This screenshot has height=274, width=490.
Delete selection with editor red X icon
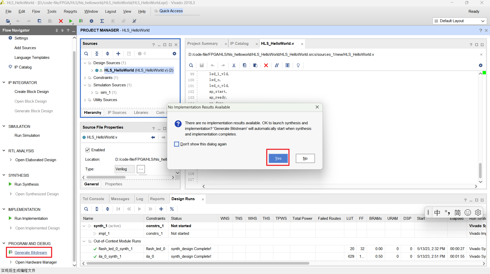(266, 65)
